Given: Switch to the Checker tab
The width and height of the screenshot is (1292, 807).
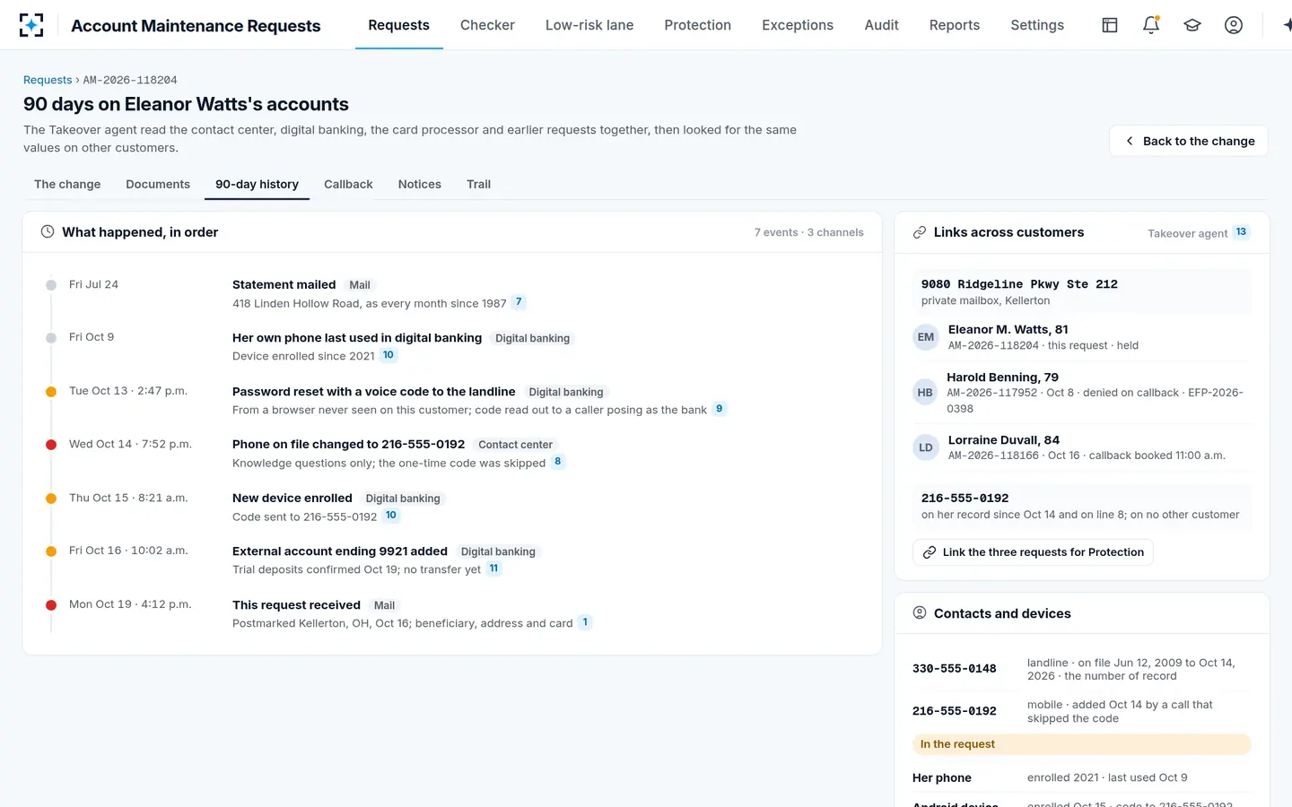Looking at the screenshot, I should click(x=487, y=25).
